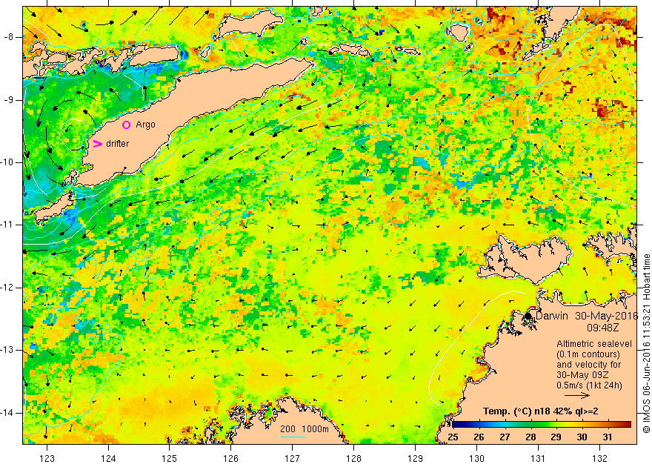Click the temperature color scale bar

click(542, 424)
